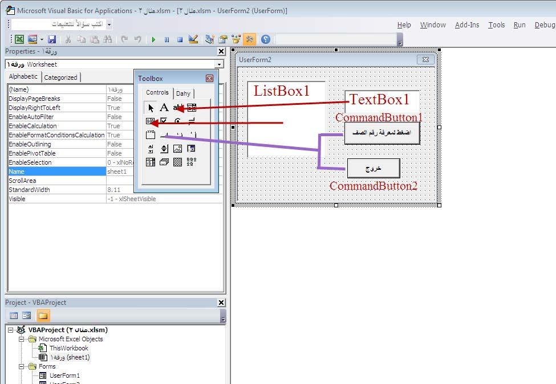Select the ScrollBar control in Toolbox

point(151,149)
